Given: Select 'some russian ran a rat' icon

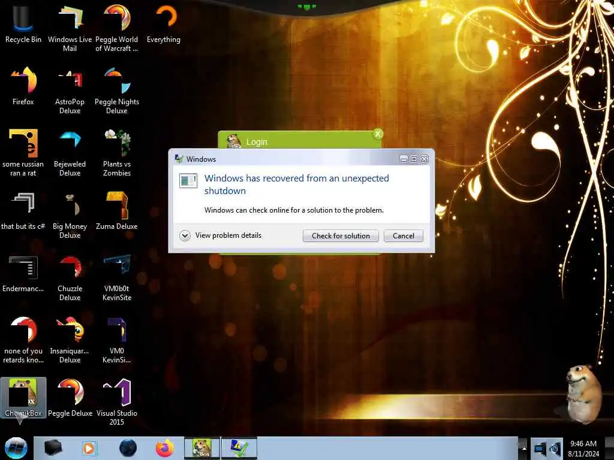Looking at the screenshot, I should pyautogui.click(x=23, y=153).
